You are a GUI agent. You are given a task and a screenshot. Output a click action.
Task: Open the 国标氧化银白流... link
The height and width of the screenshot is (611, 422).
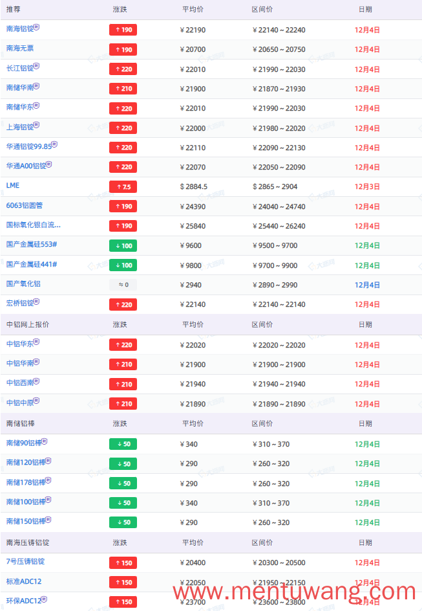[x=34, y=225]
